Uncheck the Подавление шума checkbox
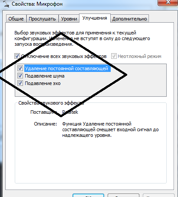 [x=20, y=76]
